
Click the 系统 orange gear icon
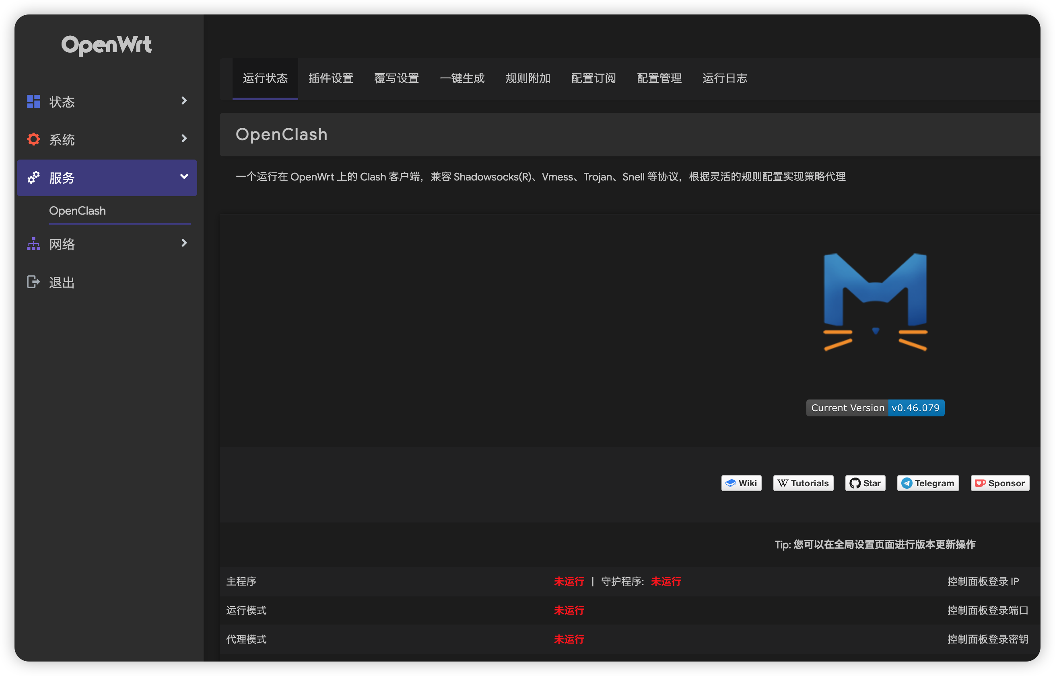(x=33, y=139)
